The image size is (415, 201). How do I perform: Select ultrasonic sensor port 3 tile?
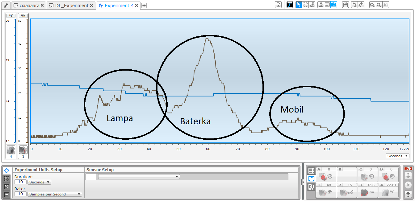pos(368,190)
